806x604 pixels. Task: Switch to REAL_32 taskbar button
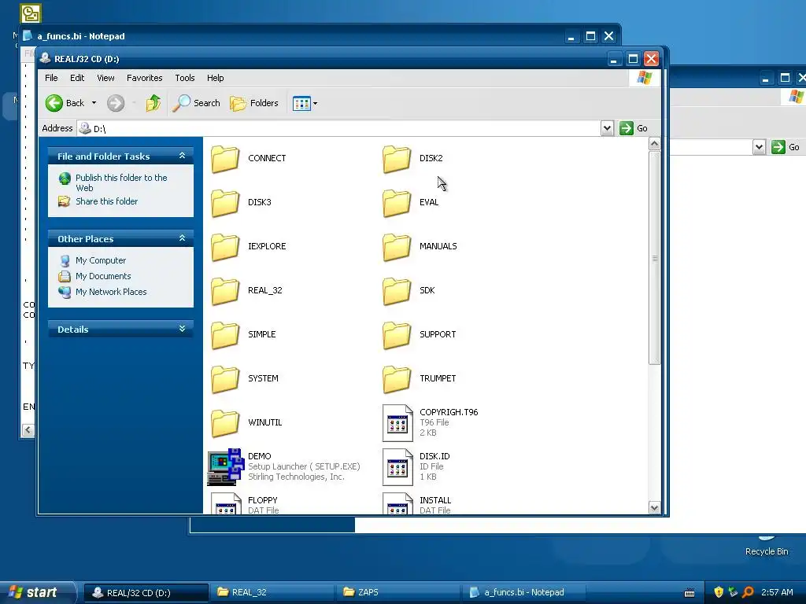click(x=272, y=592)
